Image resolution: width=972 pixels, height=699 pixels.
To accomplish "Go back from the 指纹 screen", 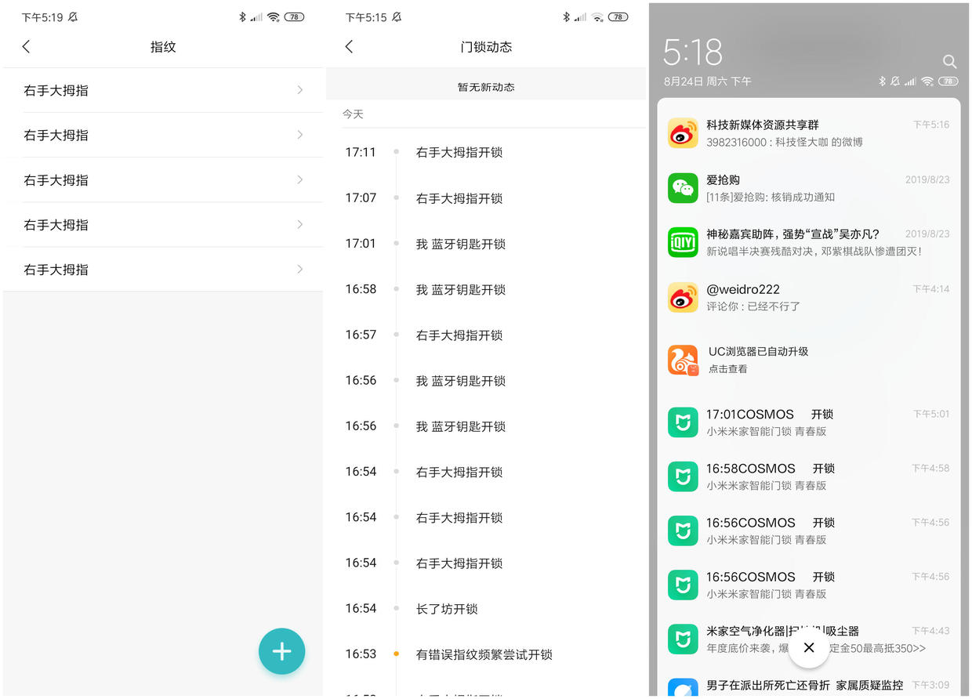I will pos(27,47).
